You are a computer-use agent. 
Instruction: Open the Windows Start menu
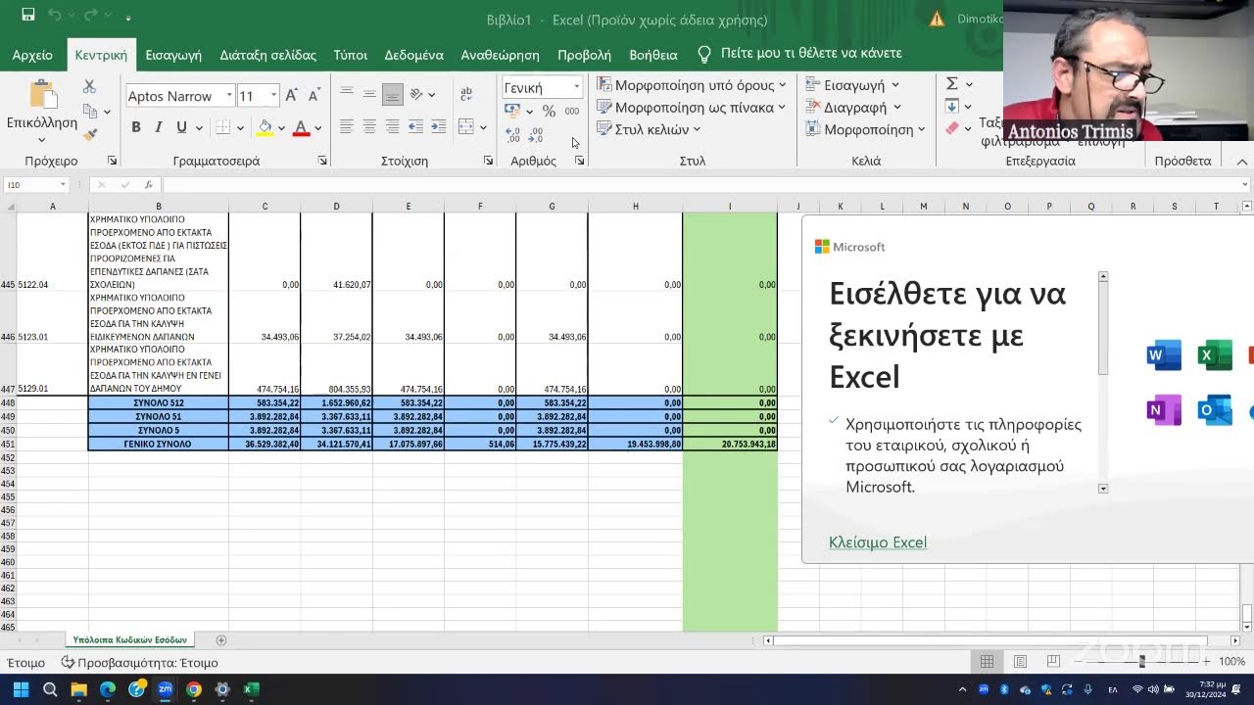[21, 689]
